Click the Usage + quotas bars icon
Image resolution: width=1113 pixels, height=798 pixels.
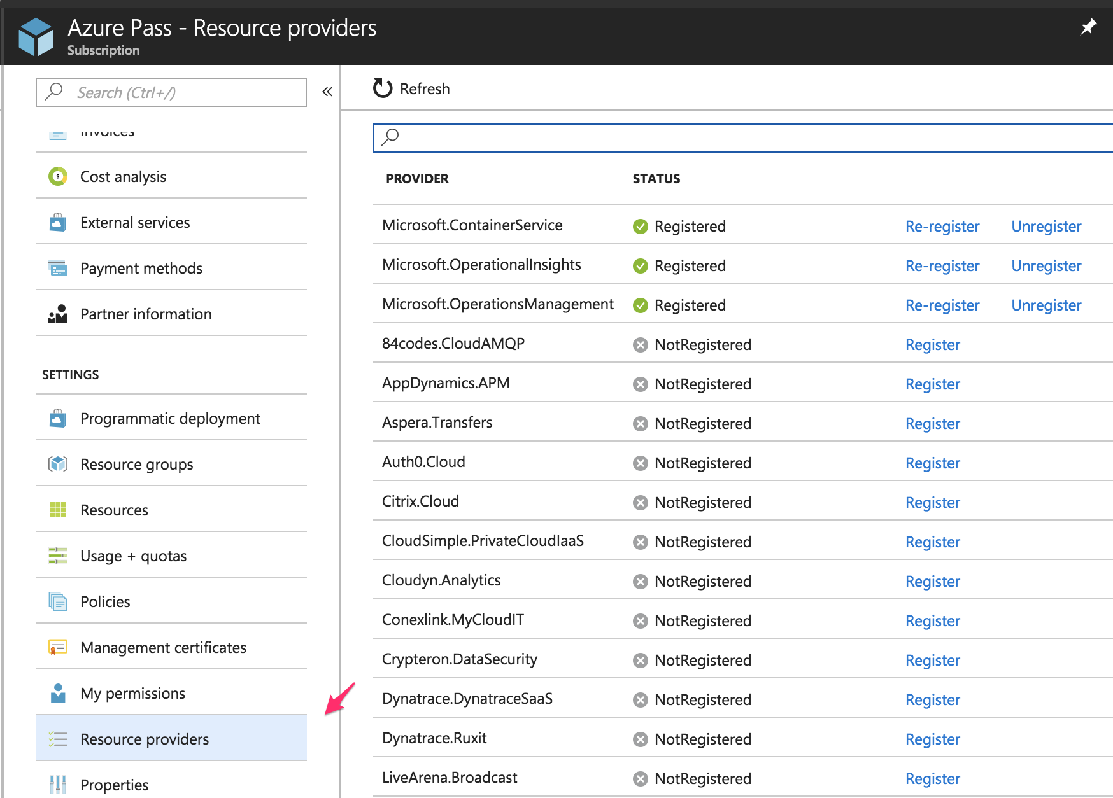(58, 556)
